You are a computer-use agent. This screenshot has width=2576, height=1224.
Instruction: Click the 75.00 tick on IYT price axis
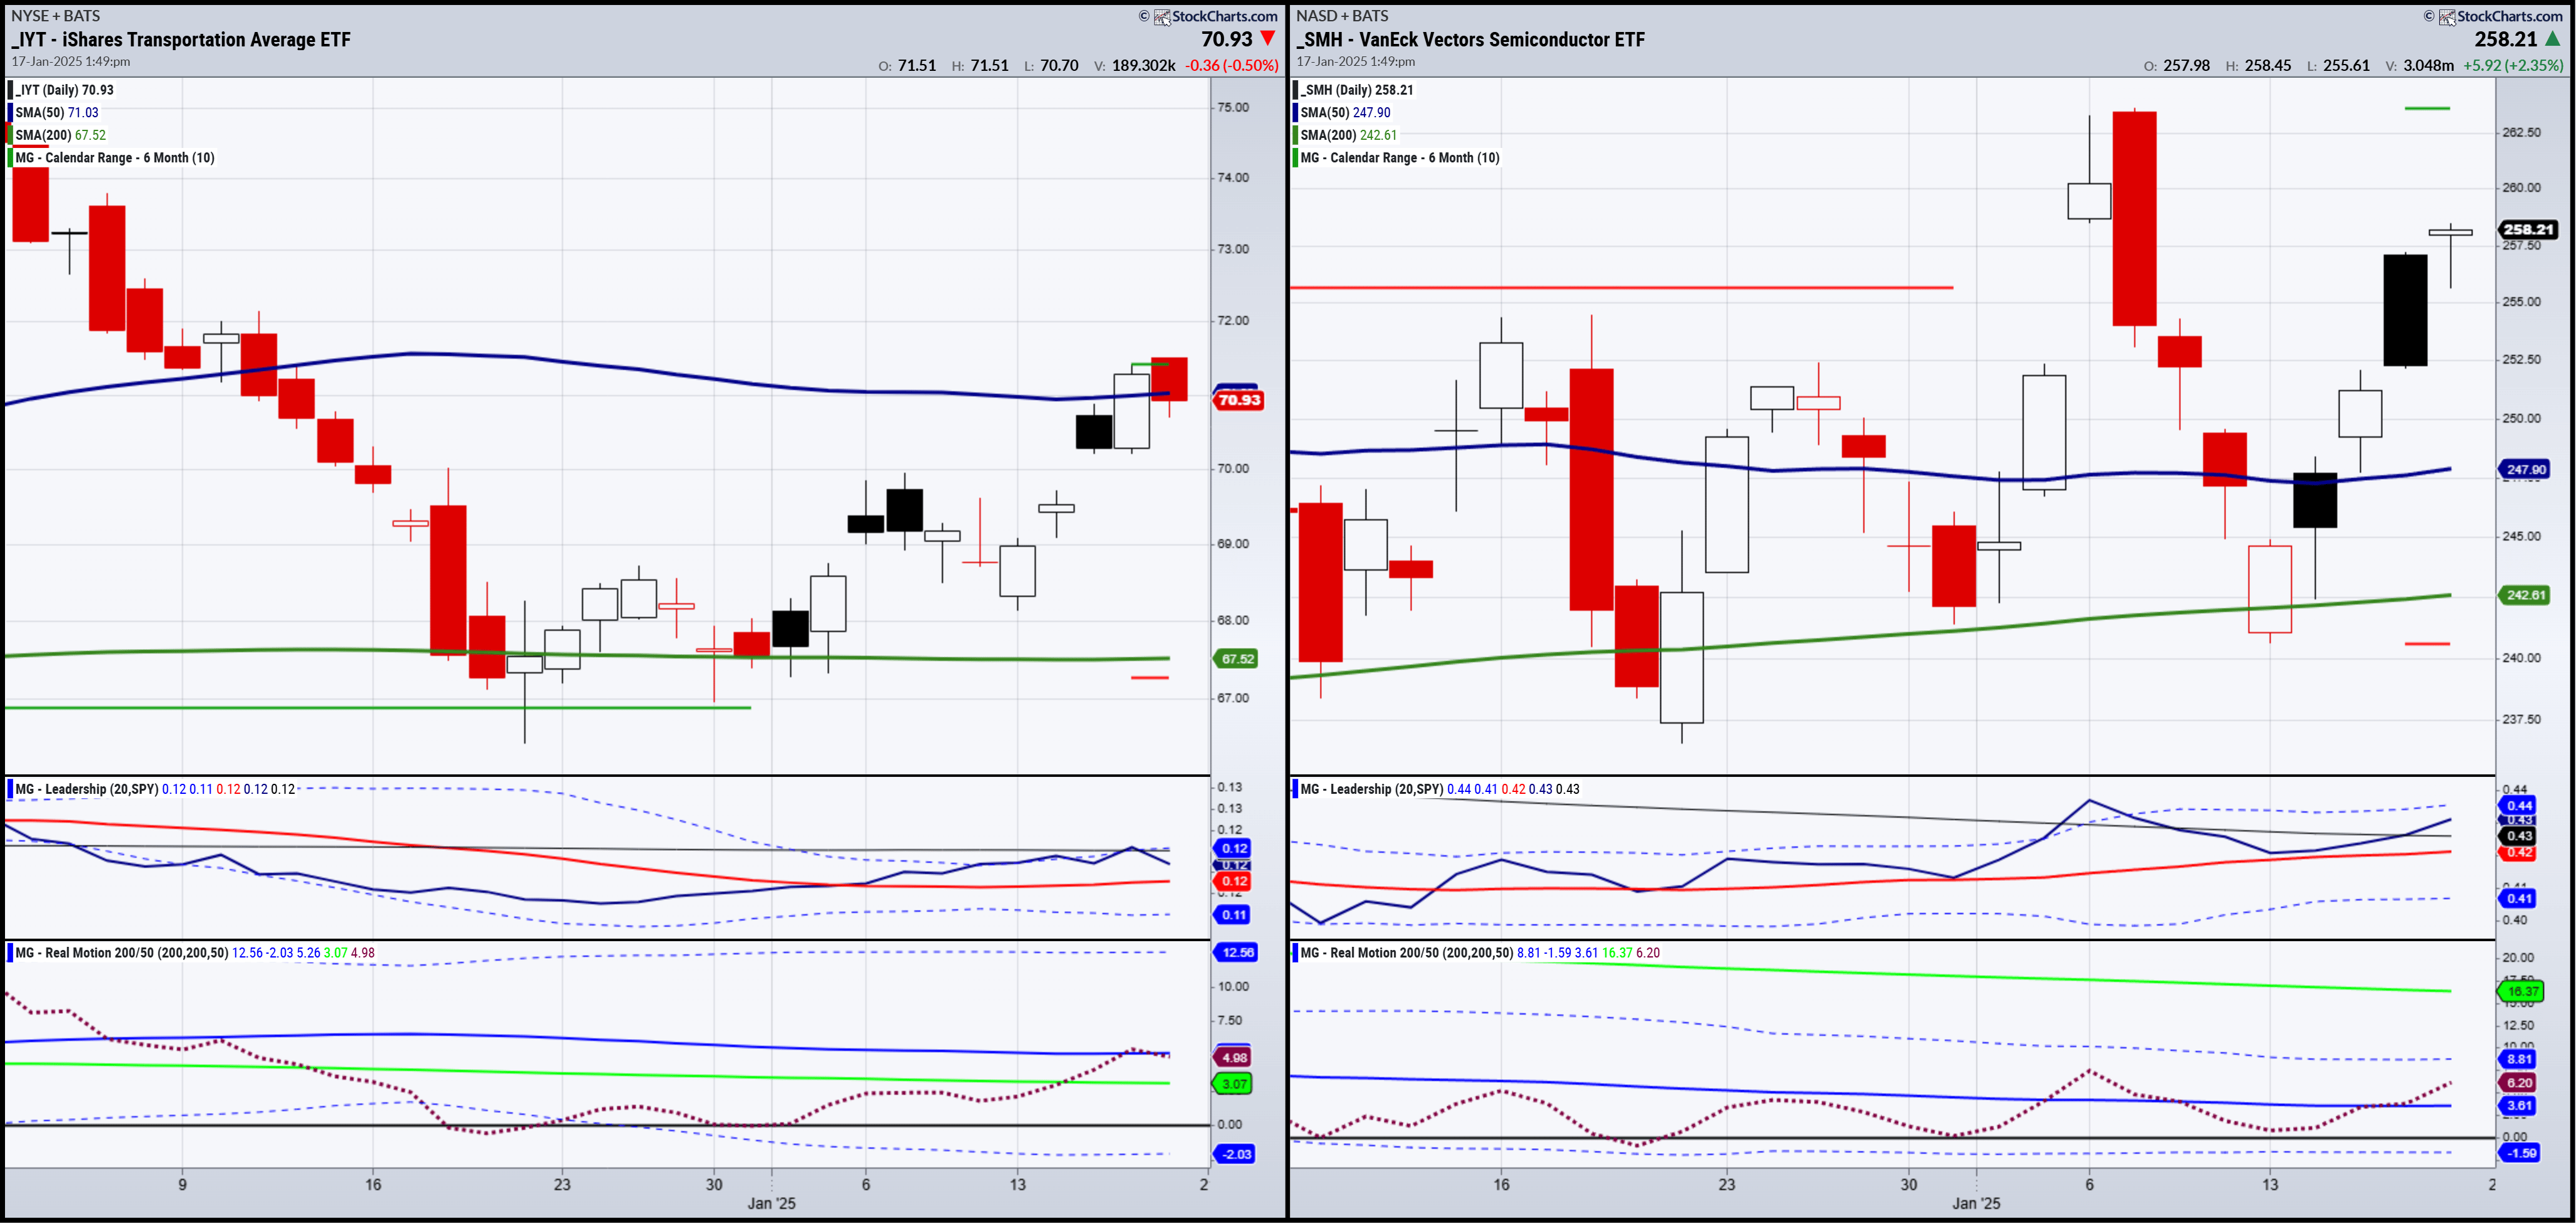[1233, 107]
